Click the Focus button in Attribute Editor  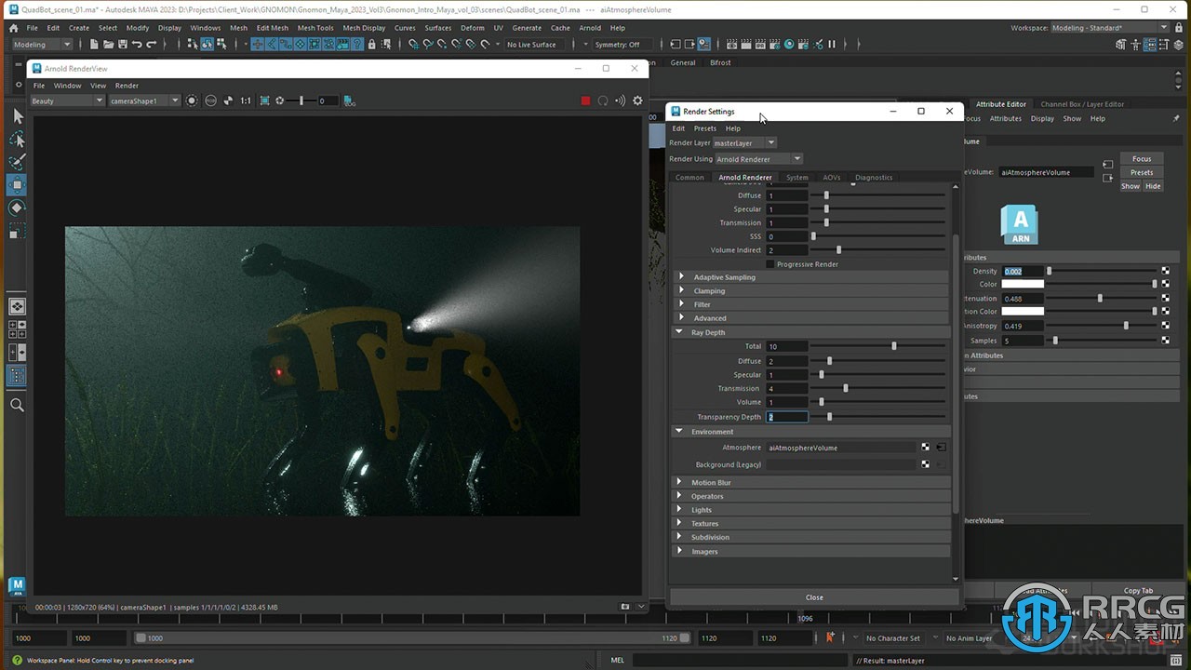(x=1142, y=159)
